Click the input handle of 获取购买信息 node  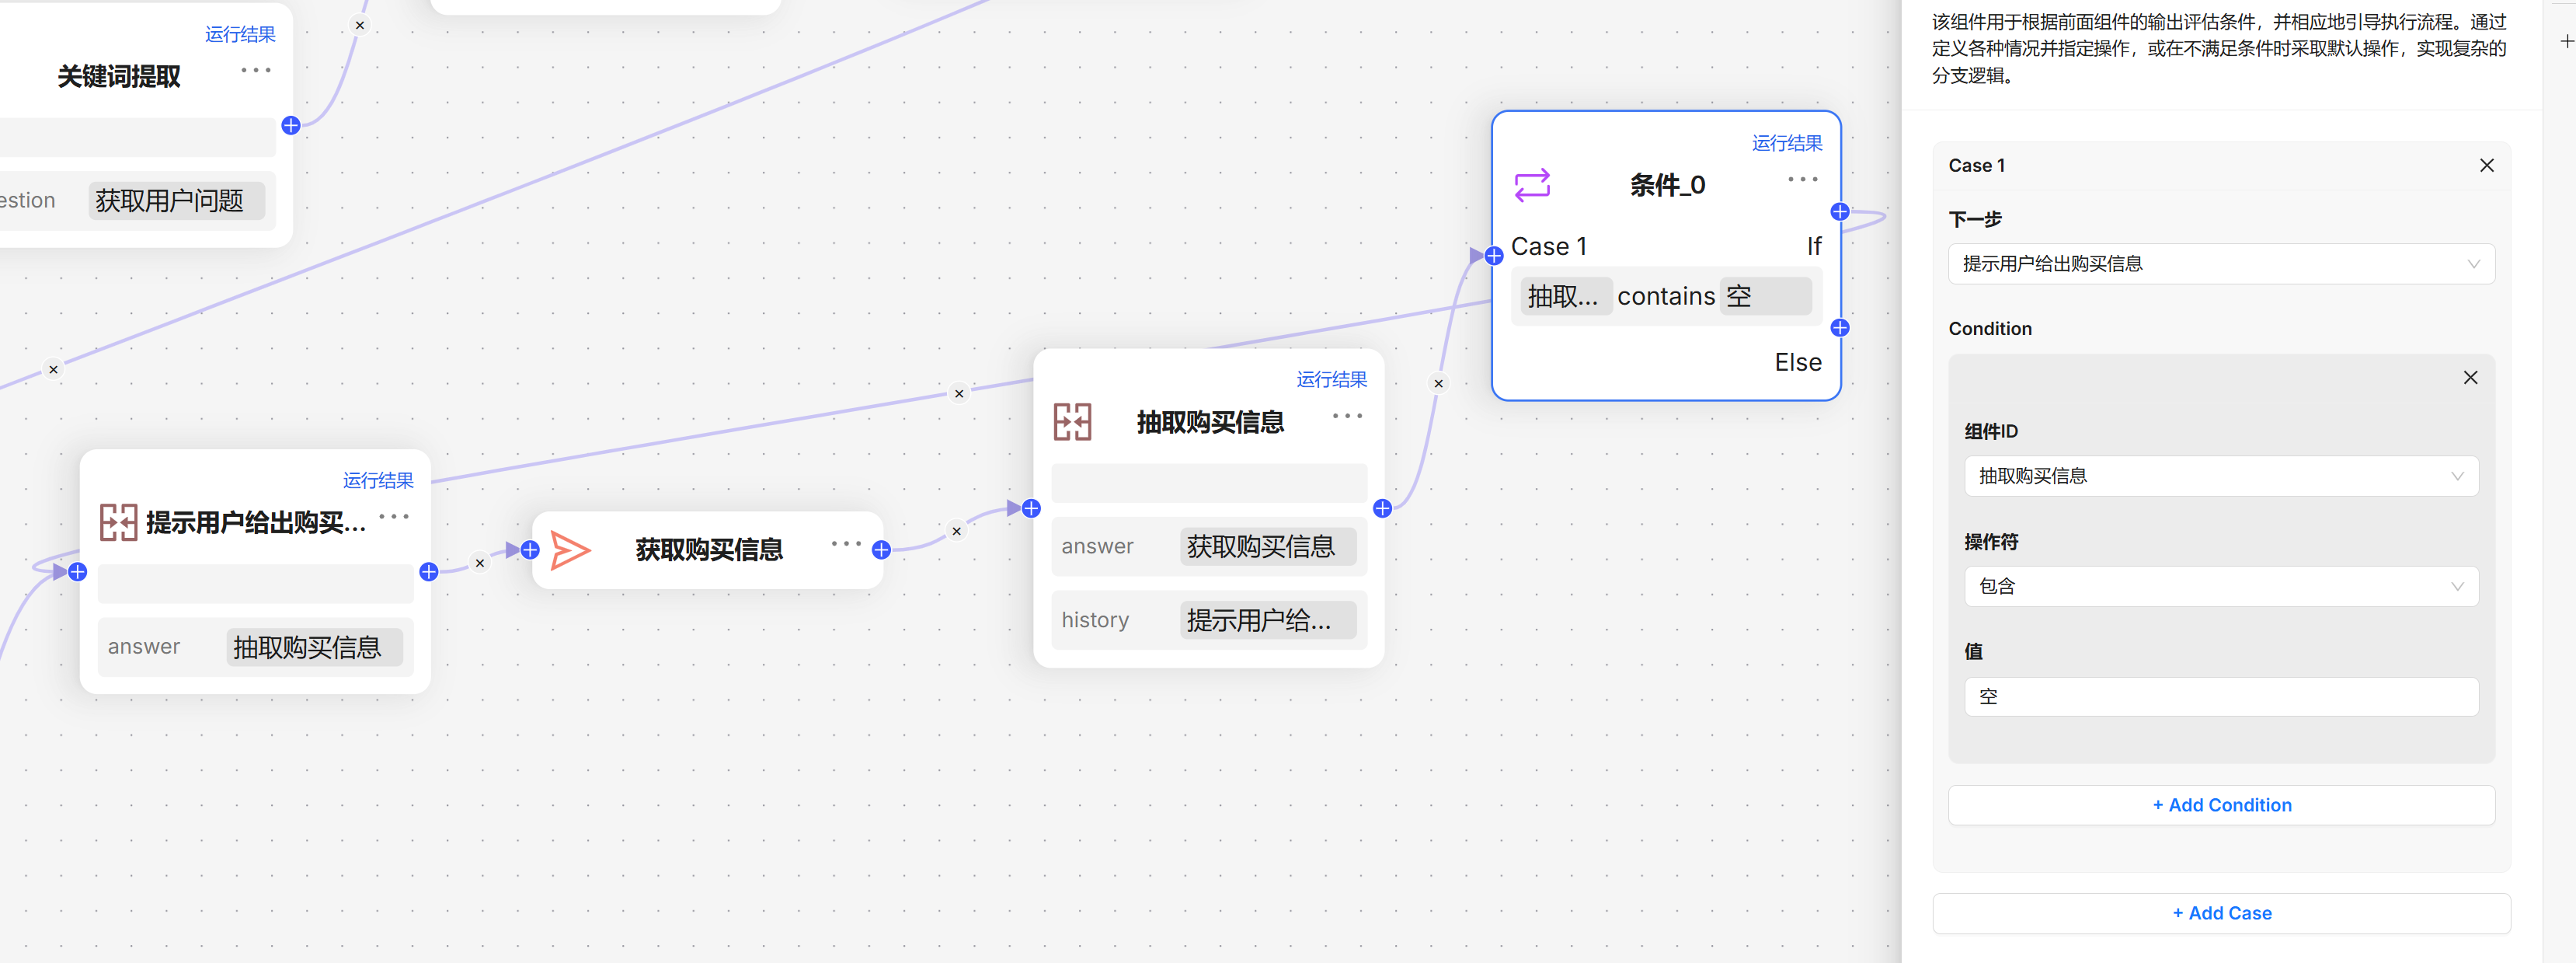531,550
